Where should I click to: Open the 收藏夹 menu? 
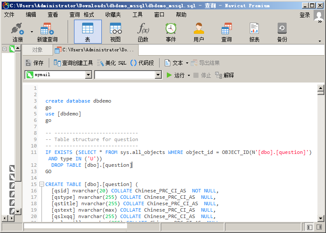[113, 15]
